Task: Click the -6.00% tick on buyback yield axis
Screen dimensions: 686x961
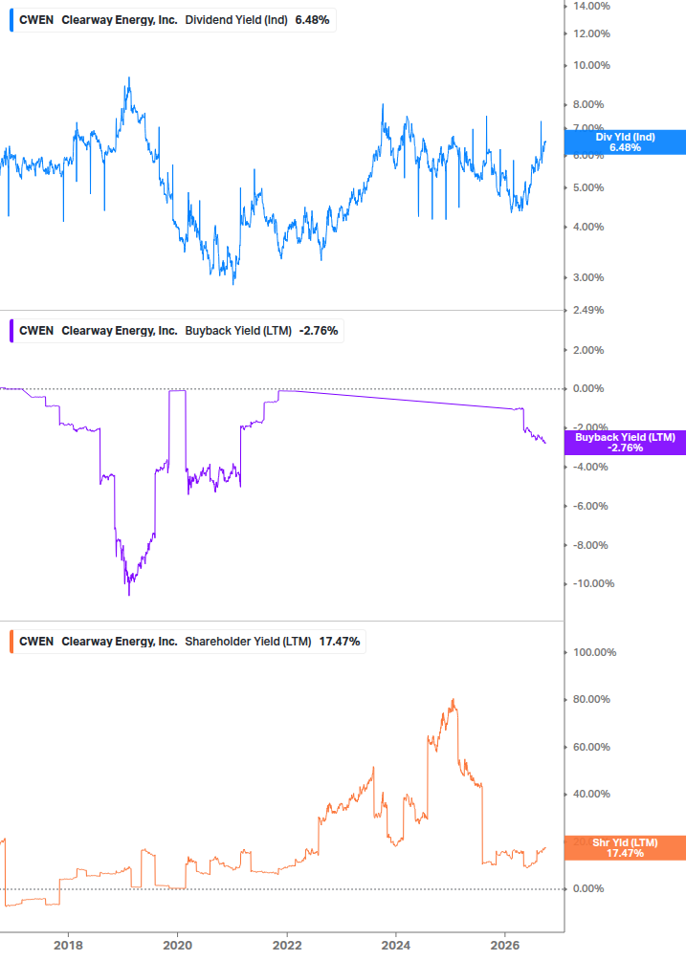Action: [x=590, y=506]
